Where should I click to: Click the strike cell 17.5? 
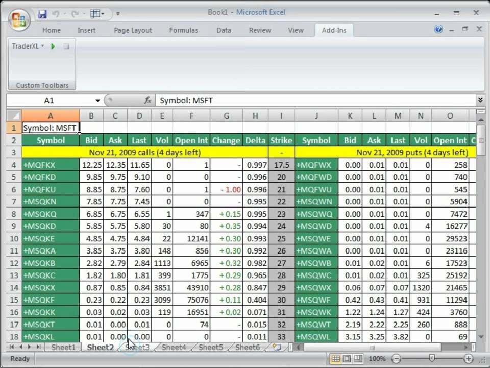point(281,165)
